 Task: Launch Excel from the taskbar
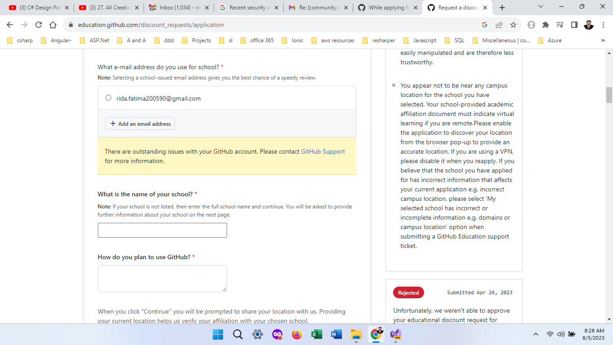pyautogui.click(x=317, y=334)
